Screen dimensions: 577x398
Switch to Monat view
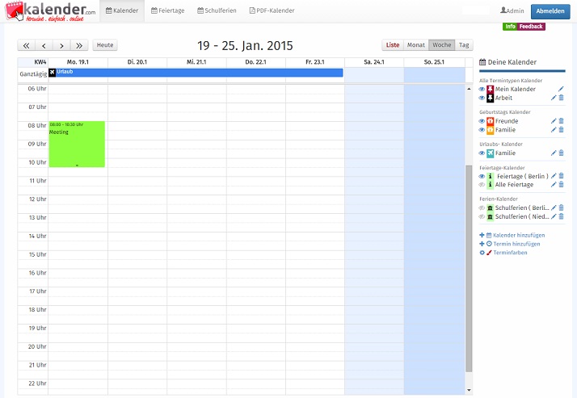(x=415, y=45)
